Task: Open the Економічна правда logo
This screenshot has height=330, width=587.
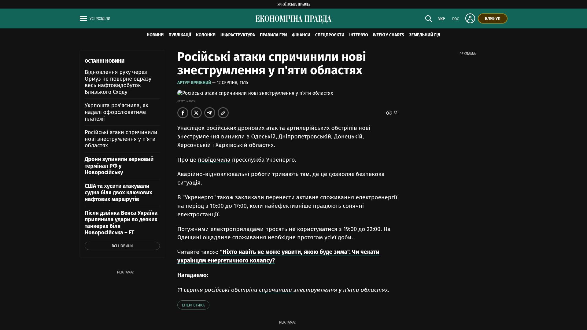Action: click(293, 19)
